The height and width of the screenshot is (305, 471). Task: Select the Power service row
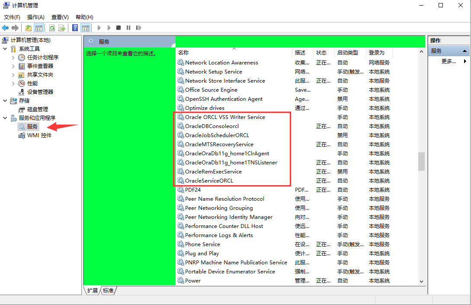285,281
